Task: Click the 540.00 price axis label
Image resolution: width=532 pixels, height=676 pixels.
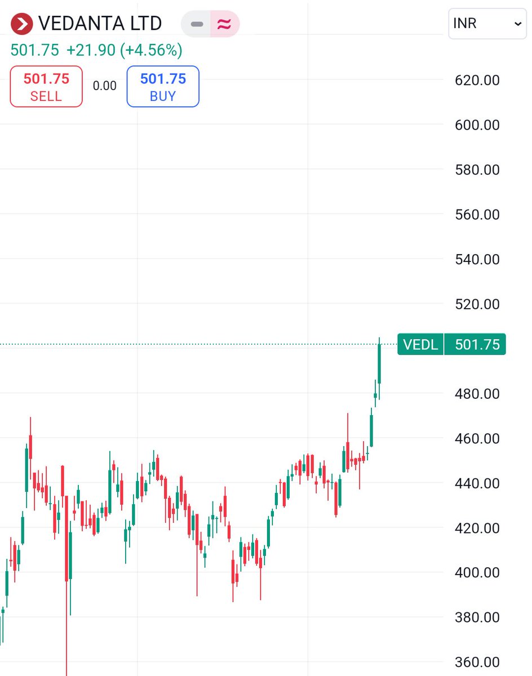Action: pos(477,260)
